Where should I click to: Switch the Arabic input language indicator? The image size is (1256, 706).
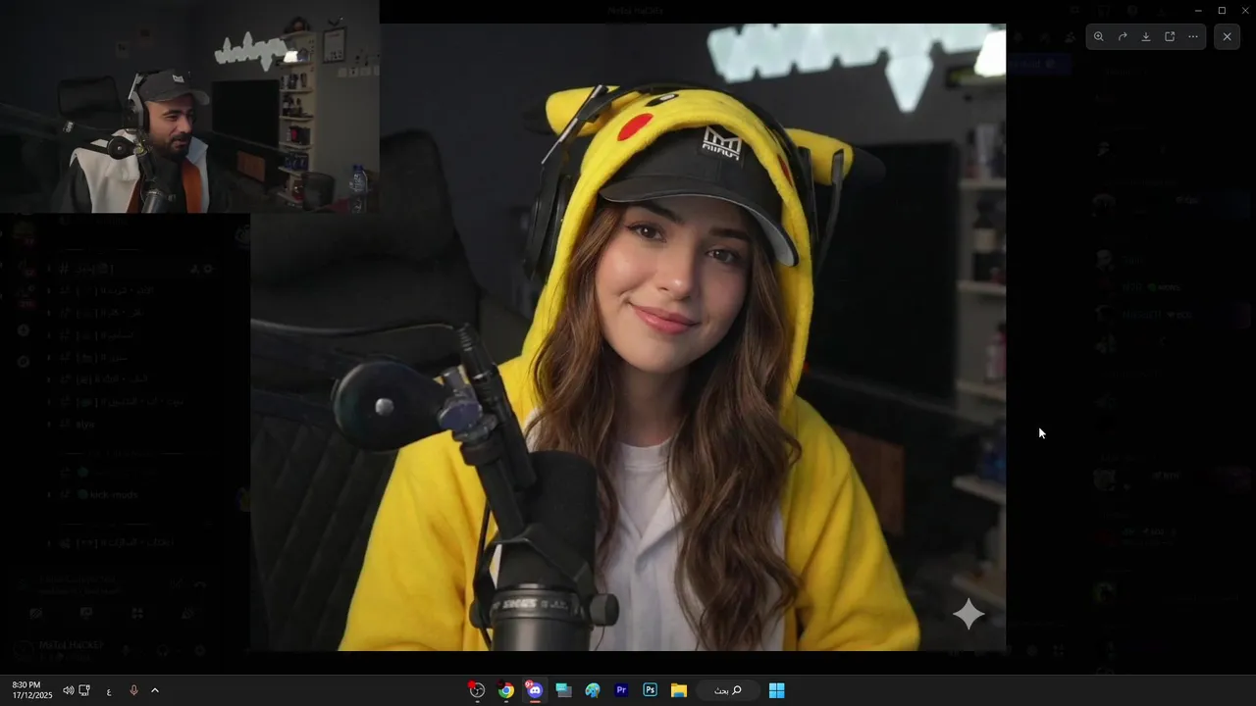109,691
